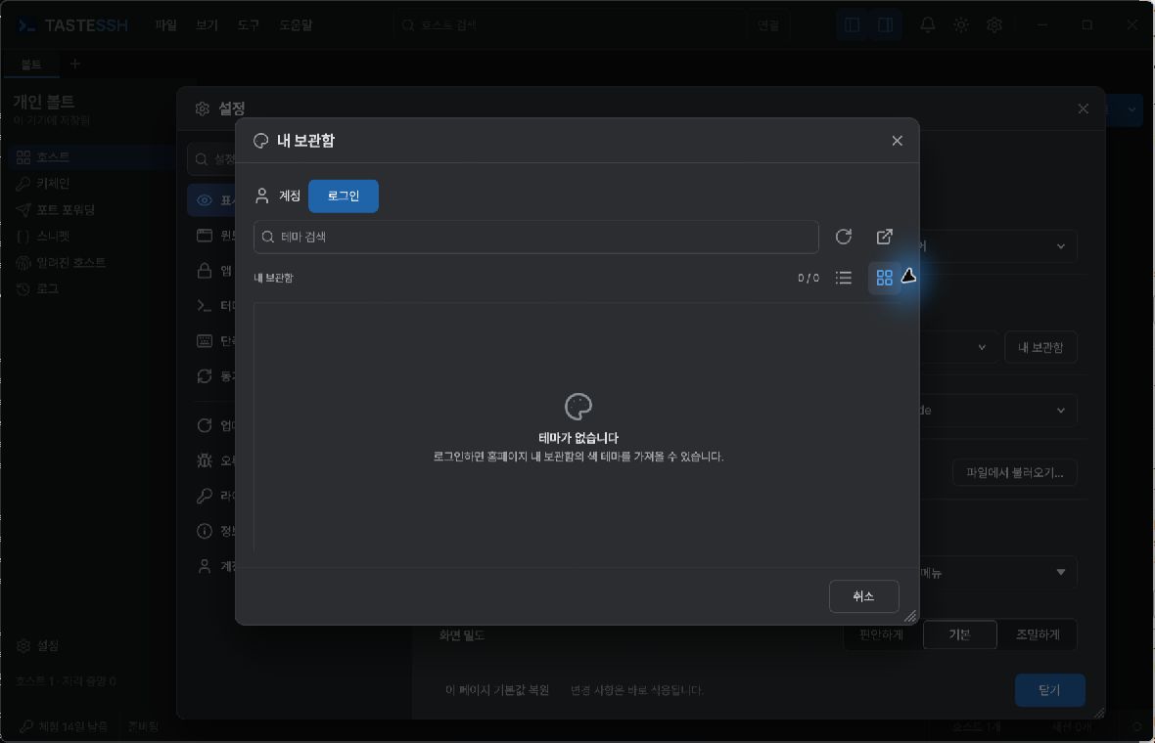This screenshot has width=1155, height=743.
Task: Open 호스트 in main sidebar
Action: [x=92, y=156]
